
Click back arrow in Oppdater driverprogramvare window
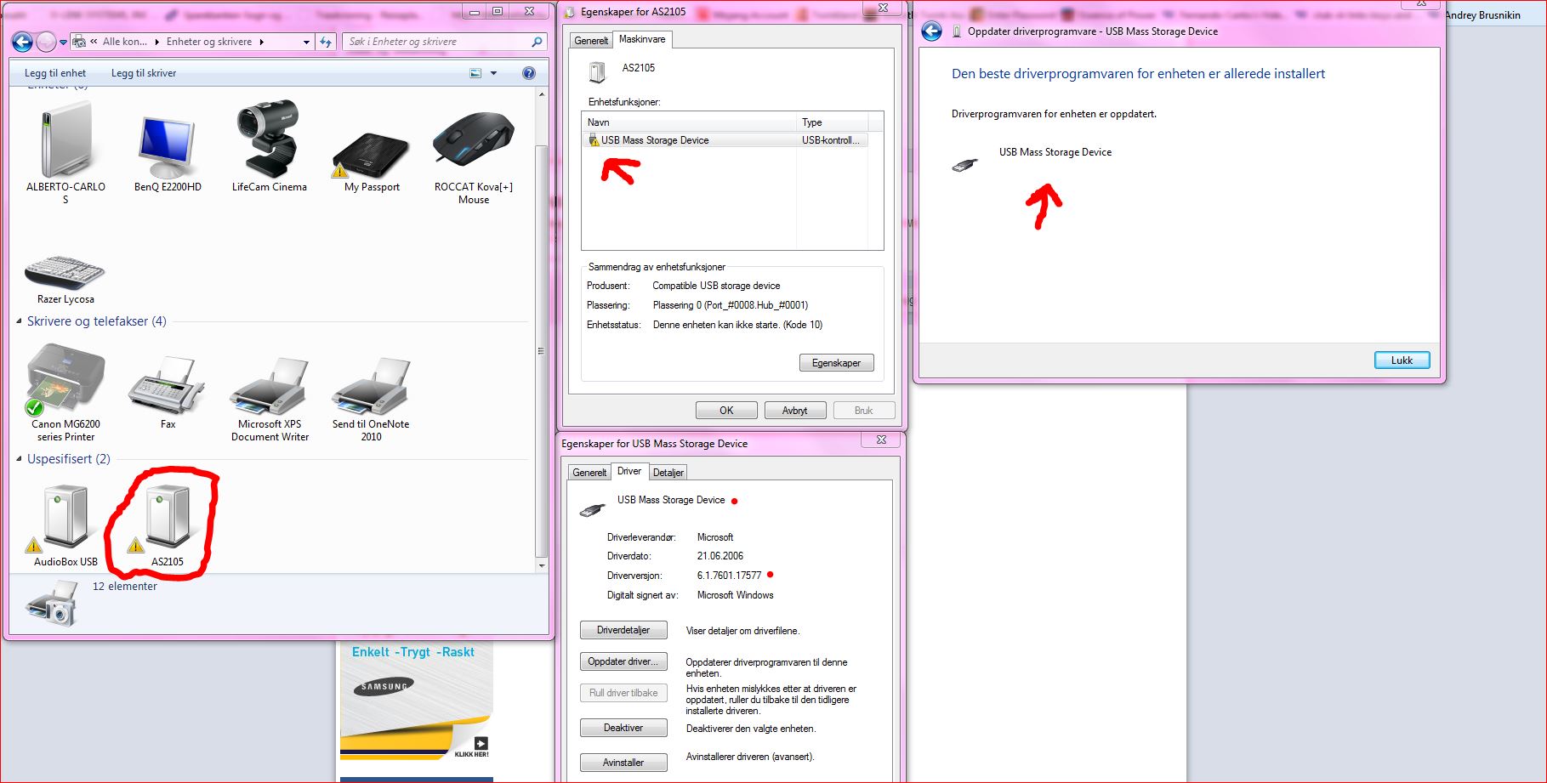pyautogui.click(x=932, y=31)
